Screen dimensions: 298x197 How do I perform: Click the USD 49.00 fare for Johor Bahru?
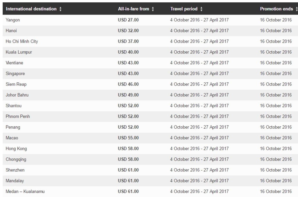tap(128, 95)
